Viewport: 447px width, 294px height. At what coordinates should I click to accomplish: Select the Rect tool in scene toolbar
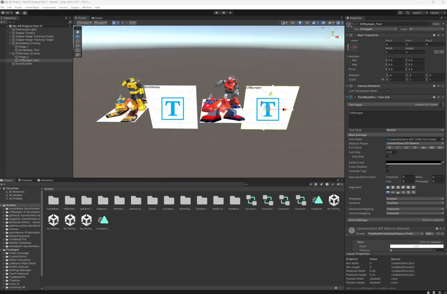click(78, 50)
